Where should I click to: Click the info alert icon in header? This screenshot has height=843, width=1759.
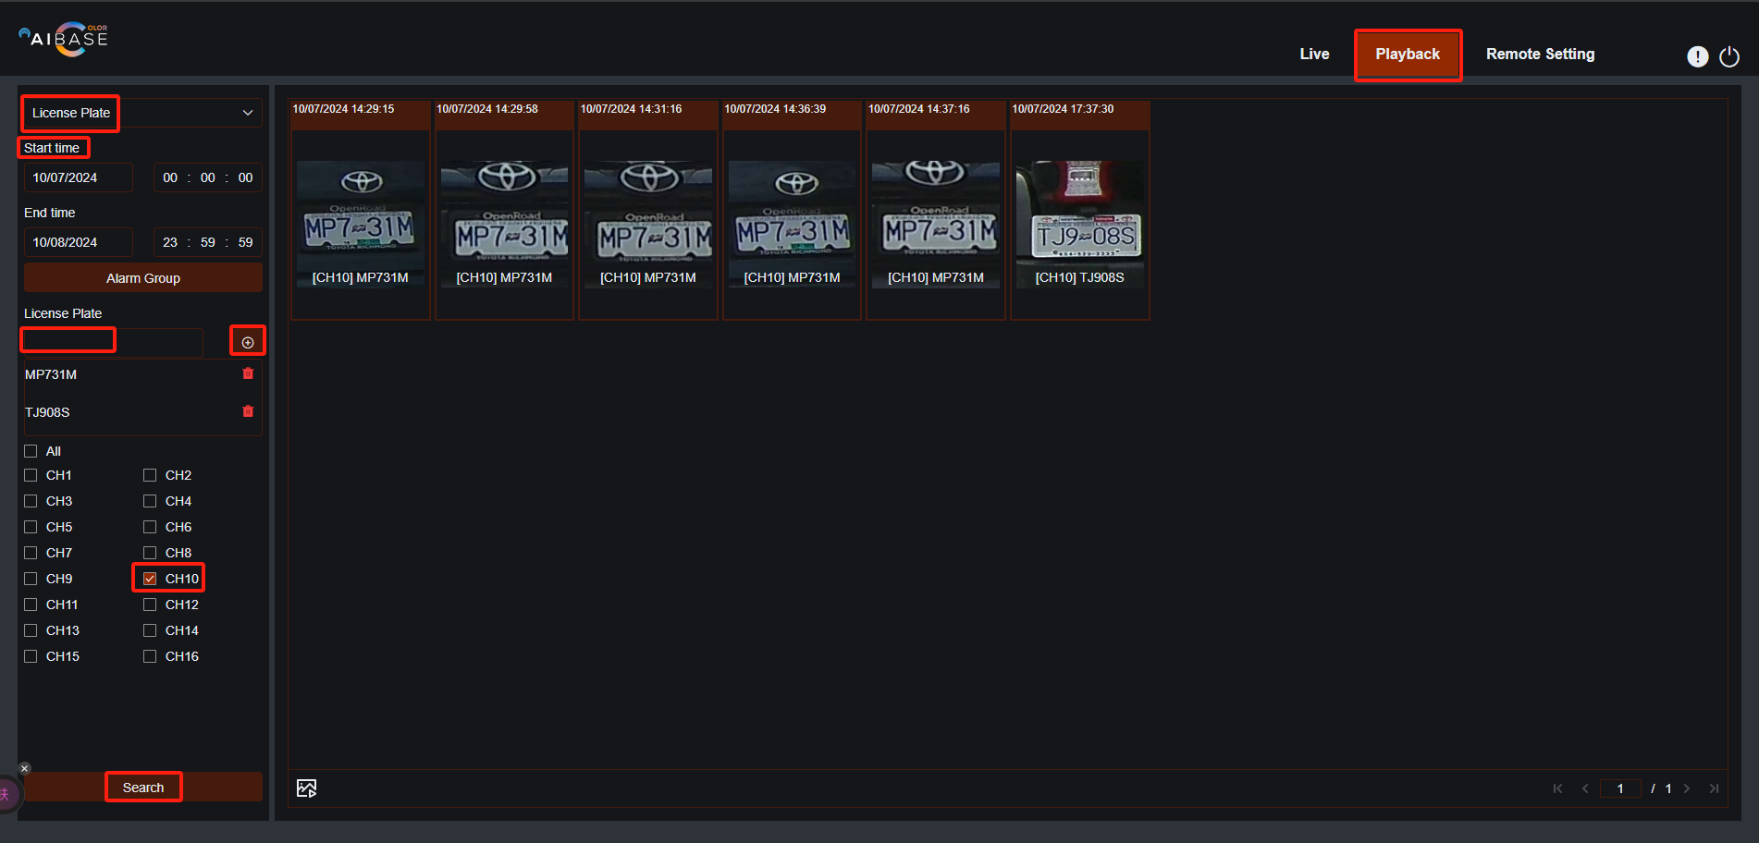click(1697, 56)
